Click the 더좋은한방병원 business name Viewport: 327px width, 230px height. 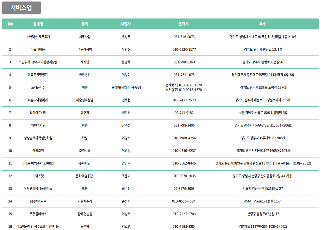tap(38, 75)
